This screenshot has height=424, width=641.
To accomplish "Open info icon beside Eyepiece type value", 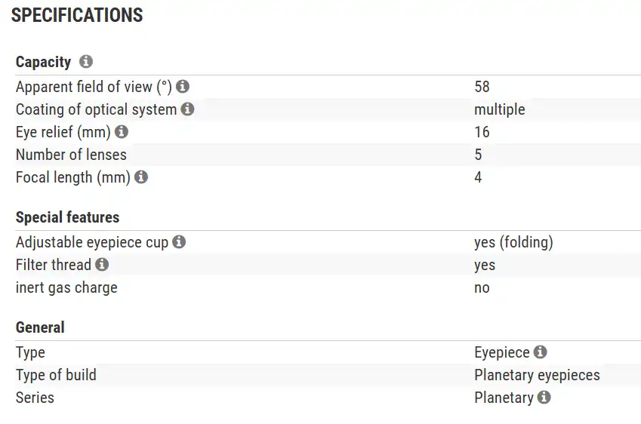I will tap(540, 352).
